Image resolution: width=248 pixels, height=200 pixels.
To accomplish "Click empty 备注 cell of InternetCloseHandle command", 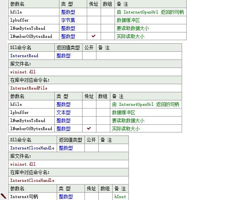I will coord(113,148).
